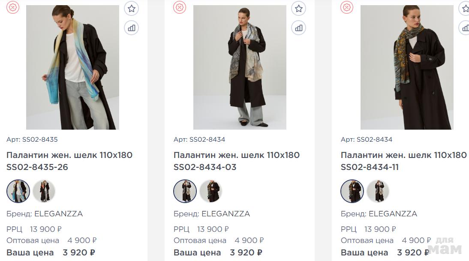
Task: Click compare chart icon for SS02-8435-26
Action: (x=131, y=28)
